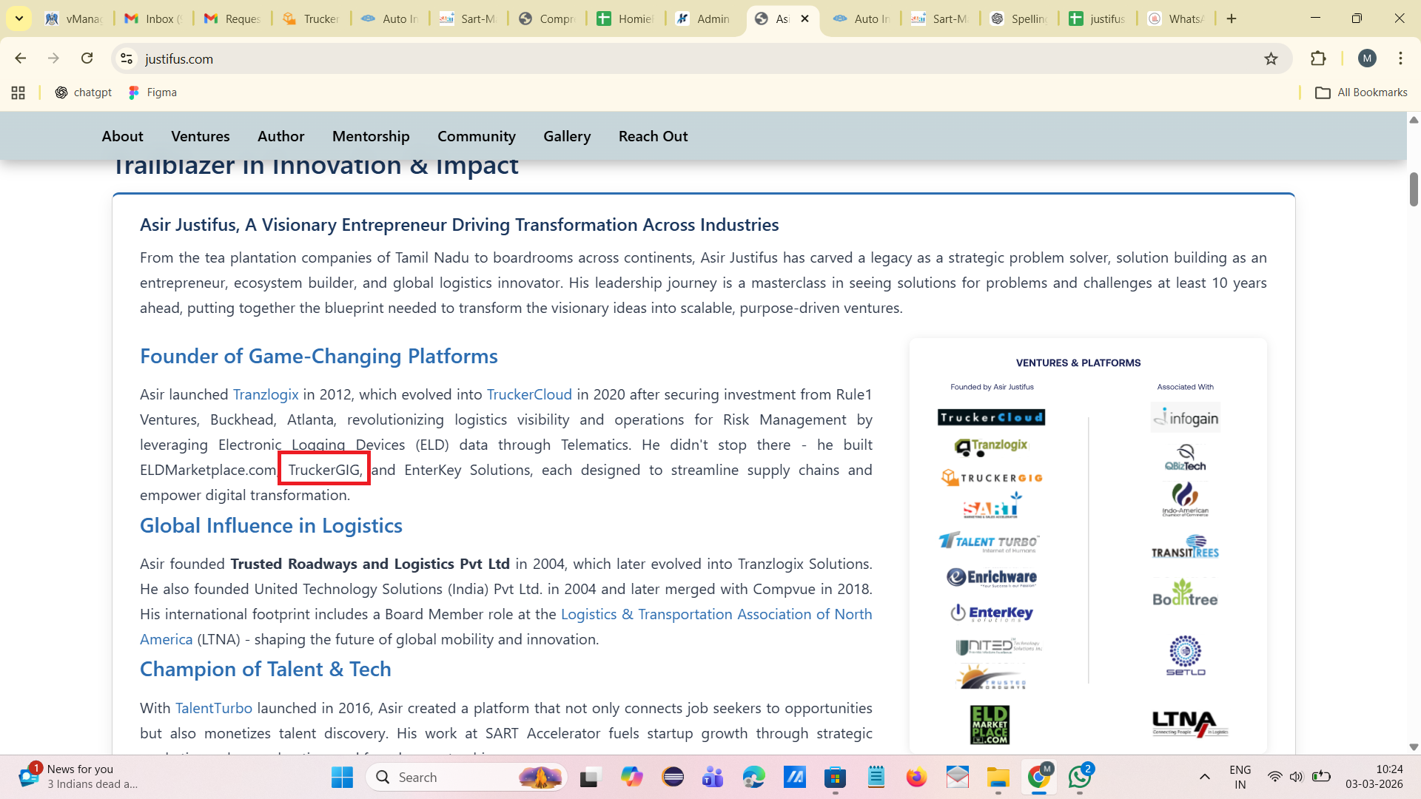Open the Reach Out nav item
This screenshot has height=799, width=1421.
(654, 136)
